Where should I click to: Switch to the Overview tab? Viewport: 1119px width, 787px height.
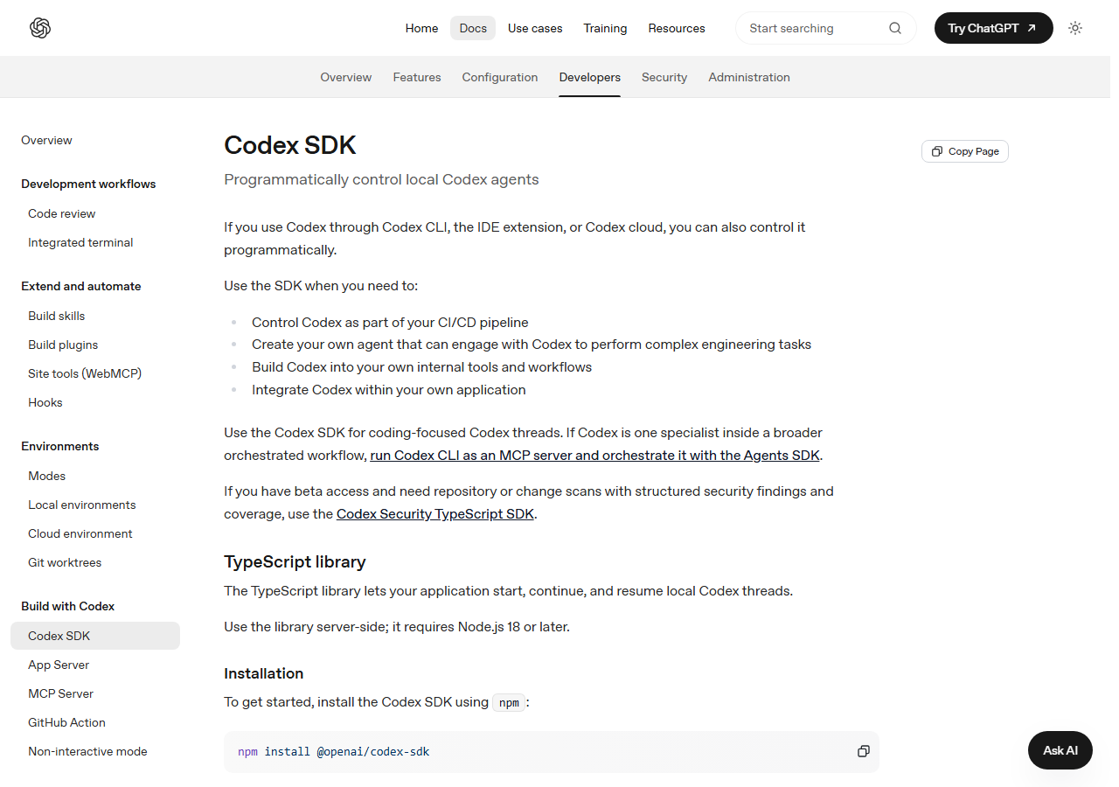pos(346,77)
